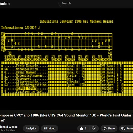Open the Analytics button
133x133 pixels.
pos(31,128)
